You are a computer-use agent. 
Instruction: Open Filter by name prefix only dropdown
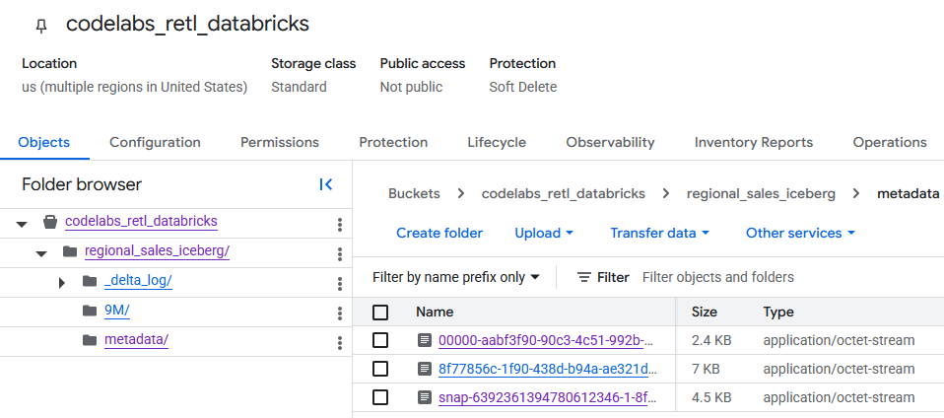tap(456, 277)
